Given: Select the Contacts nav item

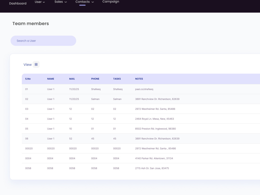Looking at the screenshot, I should click(x=82, y=2).
